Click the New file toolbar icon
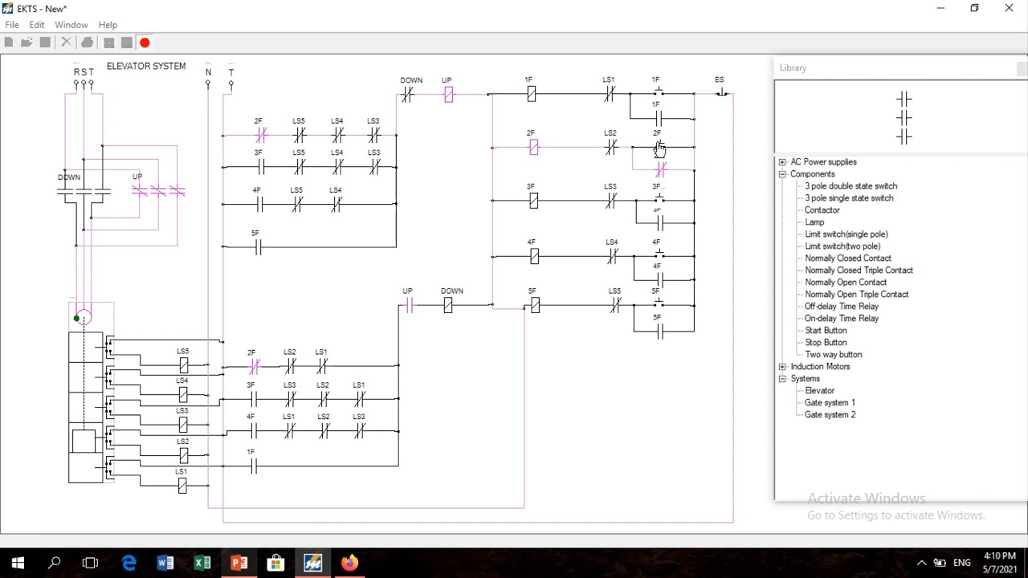 8,43
